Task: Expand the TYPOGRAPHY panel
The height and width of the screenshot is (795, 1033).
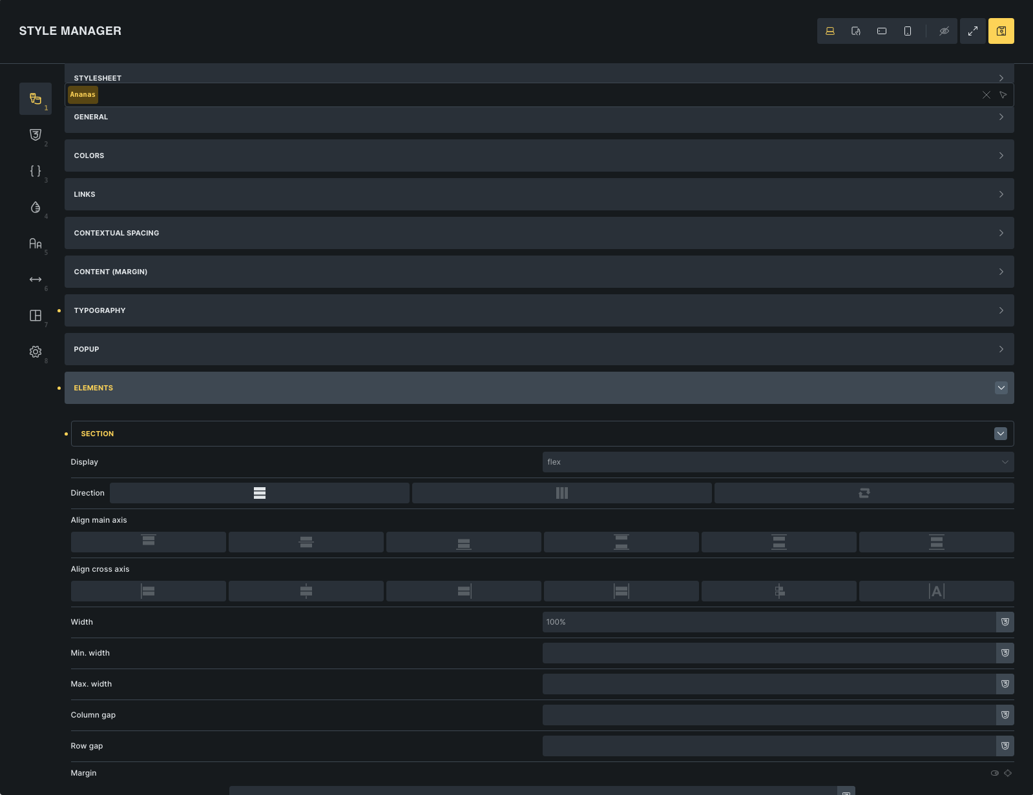Action: click(x=539, y=310)
